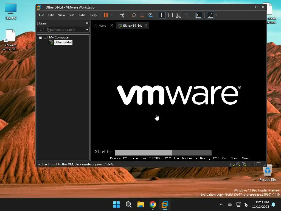
Task: Close the Other 64-bit tab
Action: click(x=146, y=26)
